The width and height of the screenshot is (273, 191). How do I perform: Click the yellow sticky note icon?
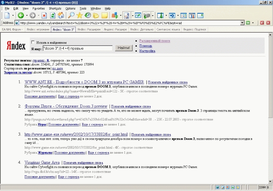point(104,15)
